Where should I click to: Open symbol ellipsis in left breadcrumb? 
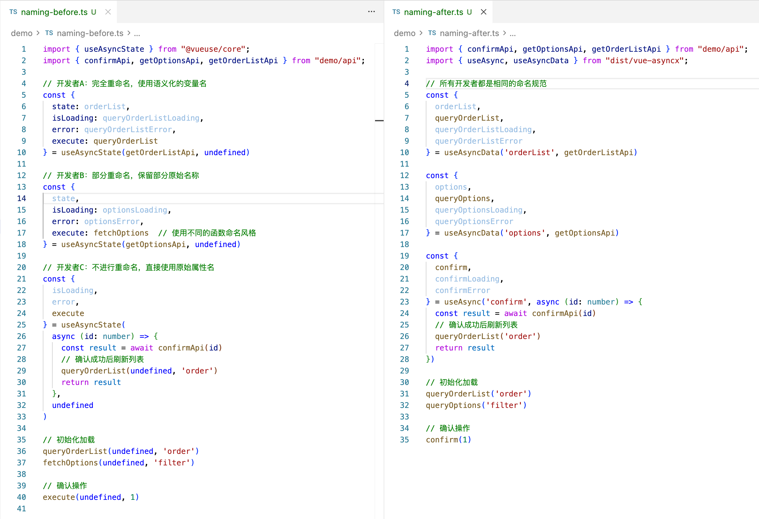pyautogui.click(x=137, y=34)
